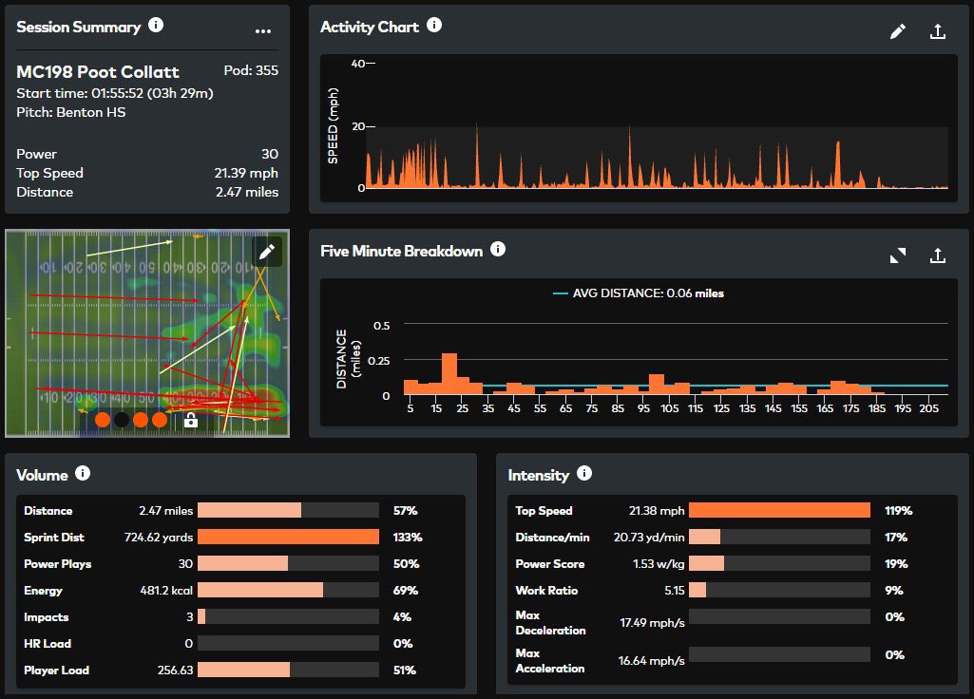The height and width of the screenshot is (699, 974).
Task: Open the Session Summary three-dot options menu
Action: click(x=263, y=30)
